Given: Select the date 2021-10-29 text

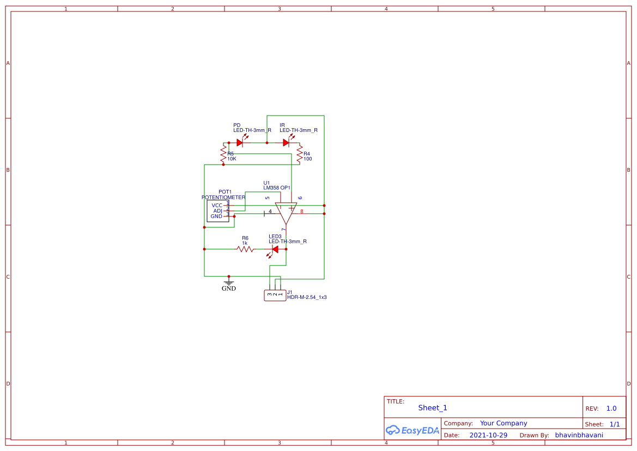Looking at the screenshot, I should tap(488, 435).
